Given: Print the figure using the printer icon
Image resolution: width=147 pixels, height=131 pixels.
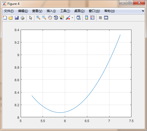Looking at the screenshot, I should tap(22, 18).
